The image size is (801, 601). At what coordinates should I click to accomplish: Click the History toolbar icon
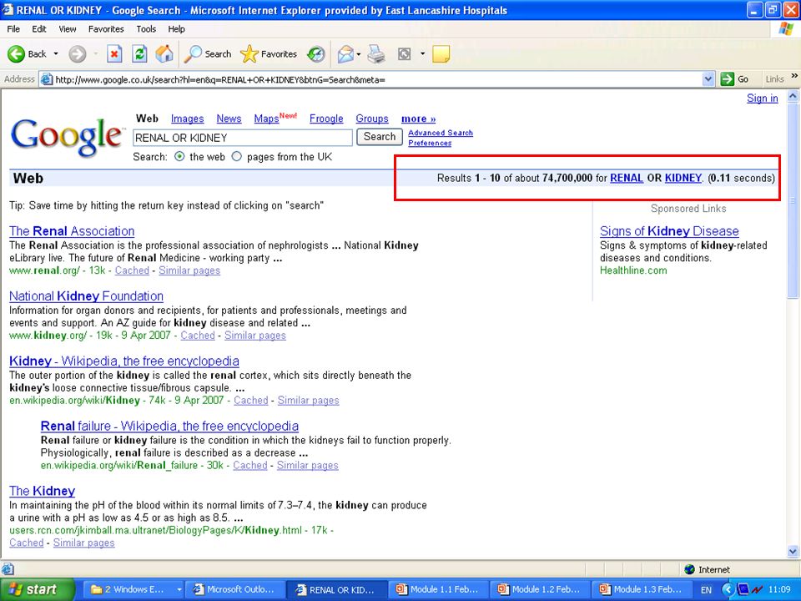316,53
